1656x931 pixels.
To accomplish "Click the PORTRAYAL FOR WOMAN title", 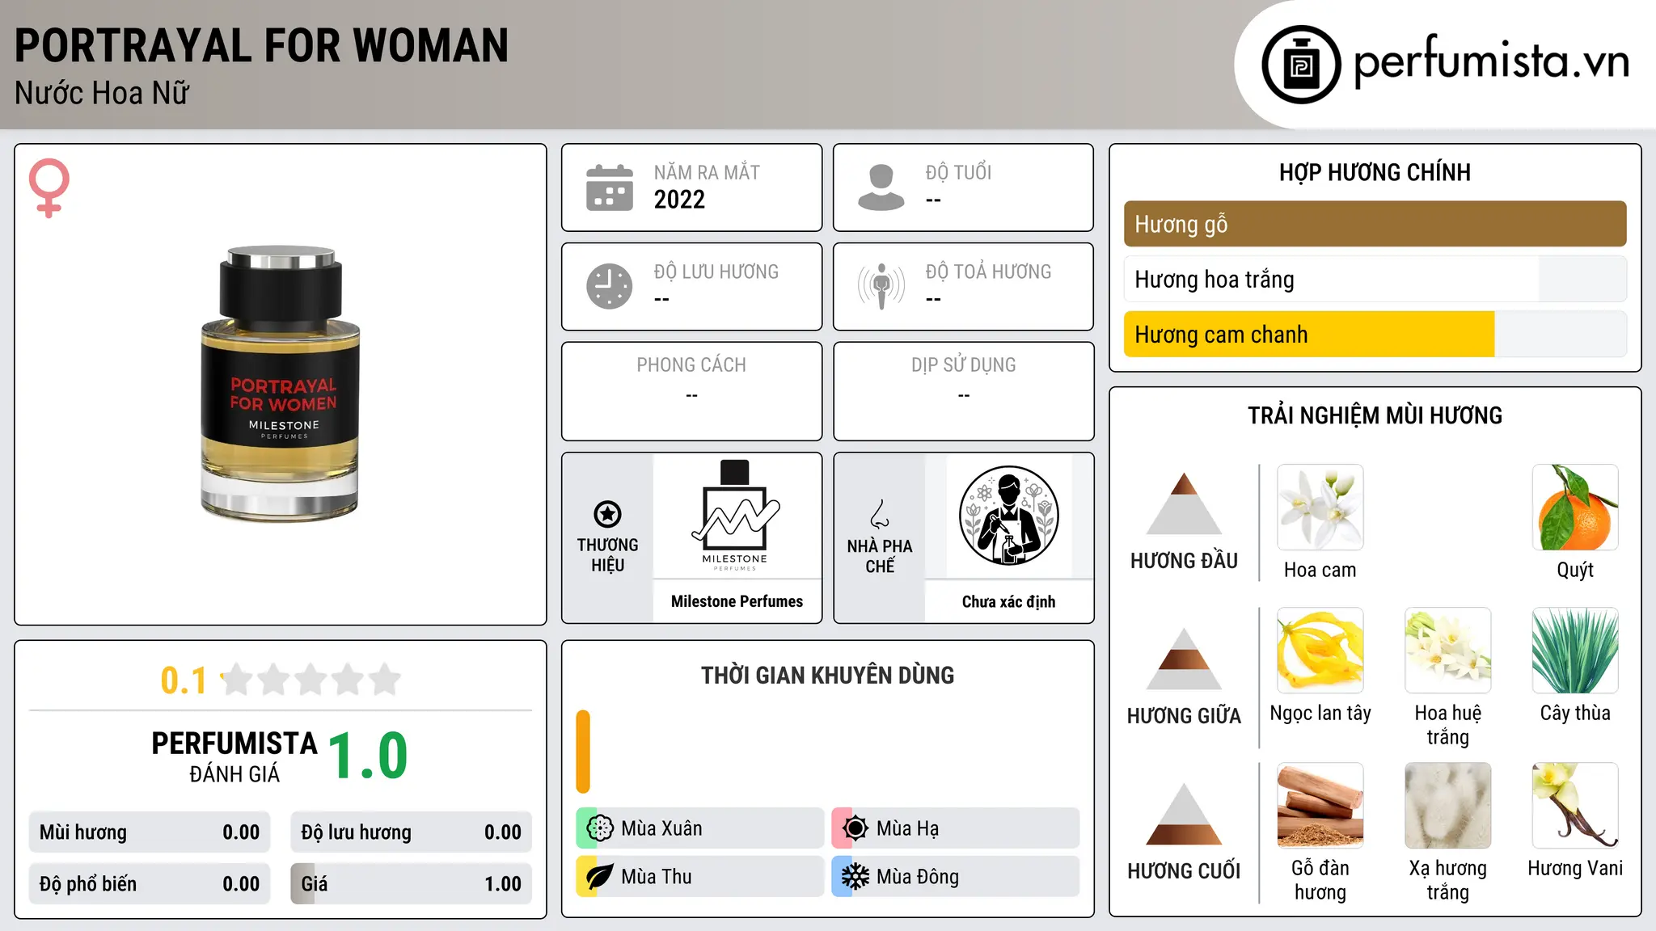I will pos(262,45).
